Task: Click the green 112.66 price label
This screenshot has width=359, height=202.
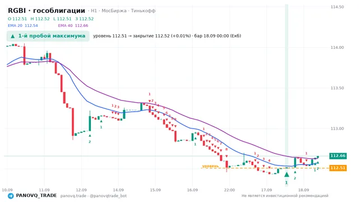Action: coord(338,156)
